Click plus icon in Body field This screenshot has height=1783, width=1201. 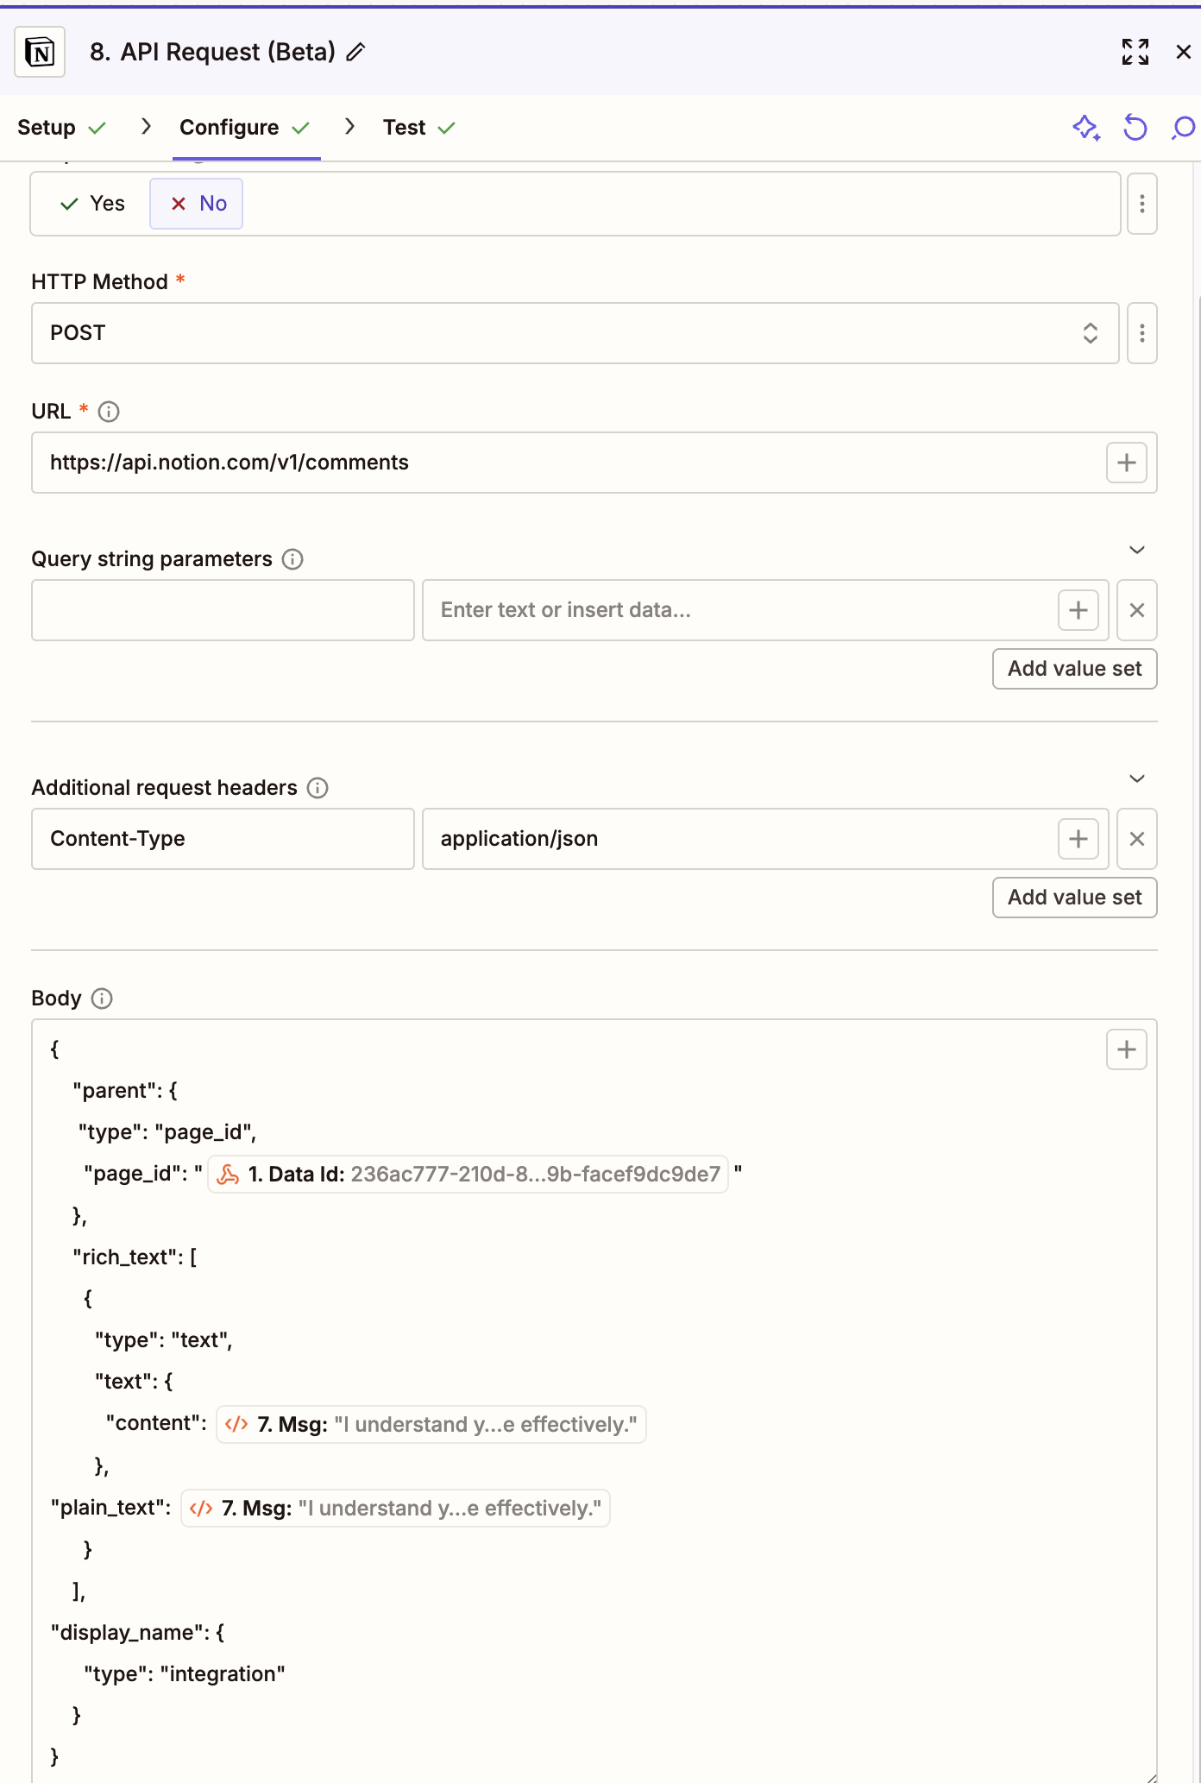point(1126,1049)
